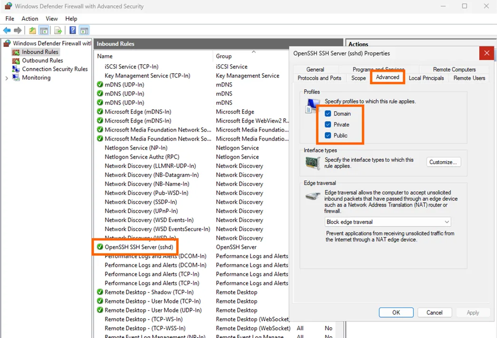The image size is (497, 338).
Task: Switch to the Remote Users tab
Action: 469,78
